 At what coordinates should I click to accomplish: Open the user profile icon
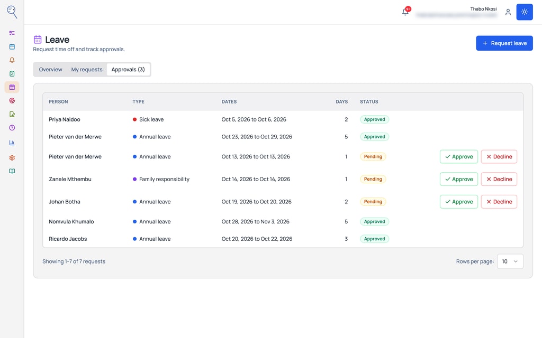tap(508, 12)
